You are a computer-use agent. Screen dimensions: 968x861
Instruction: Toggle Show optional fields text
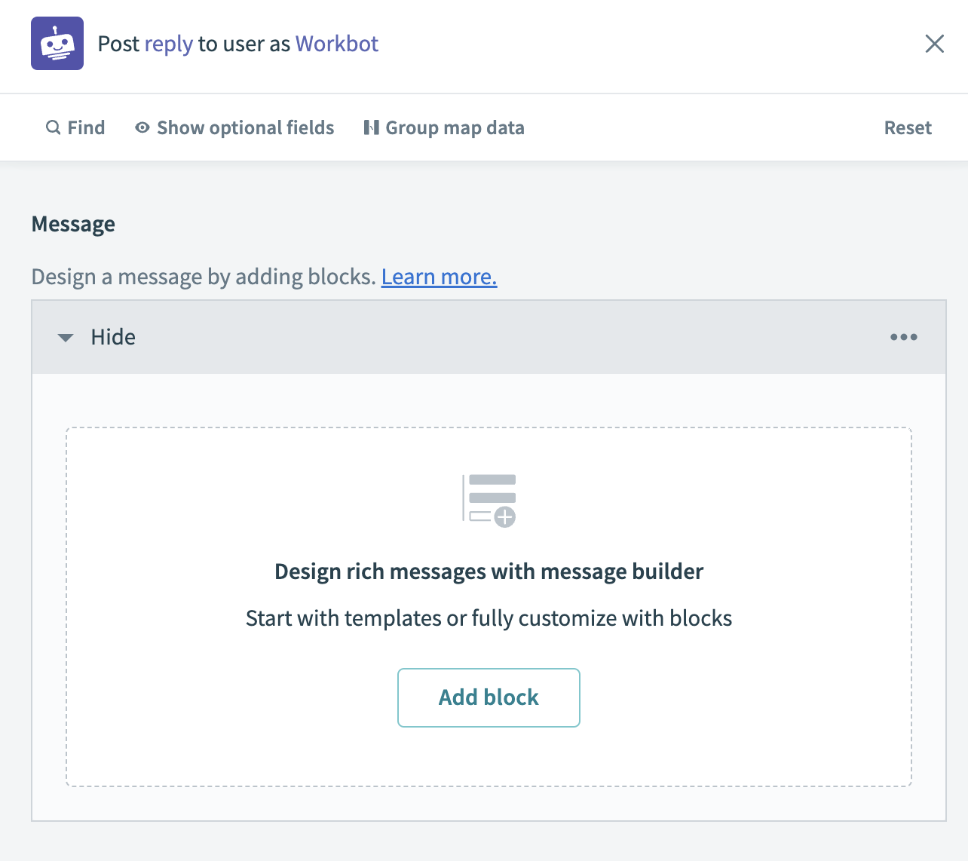(245, 127)
